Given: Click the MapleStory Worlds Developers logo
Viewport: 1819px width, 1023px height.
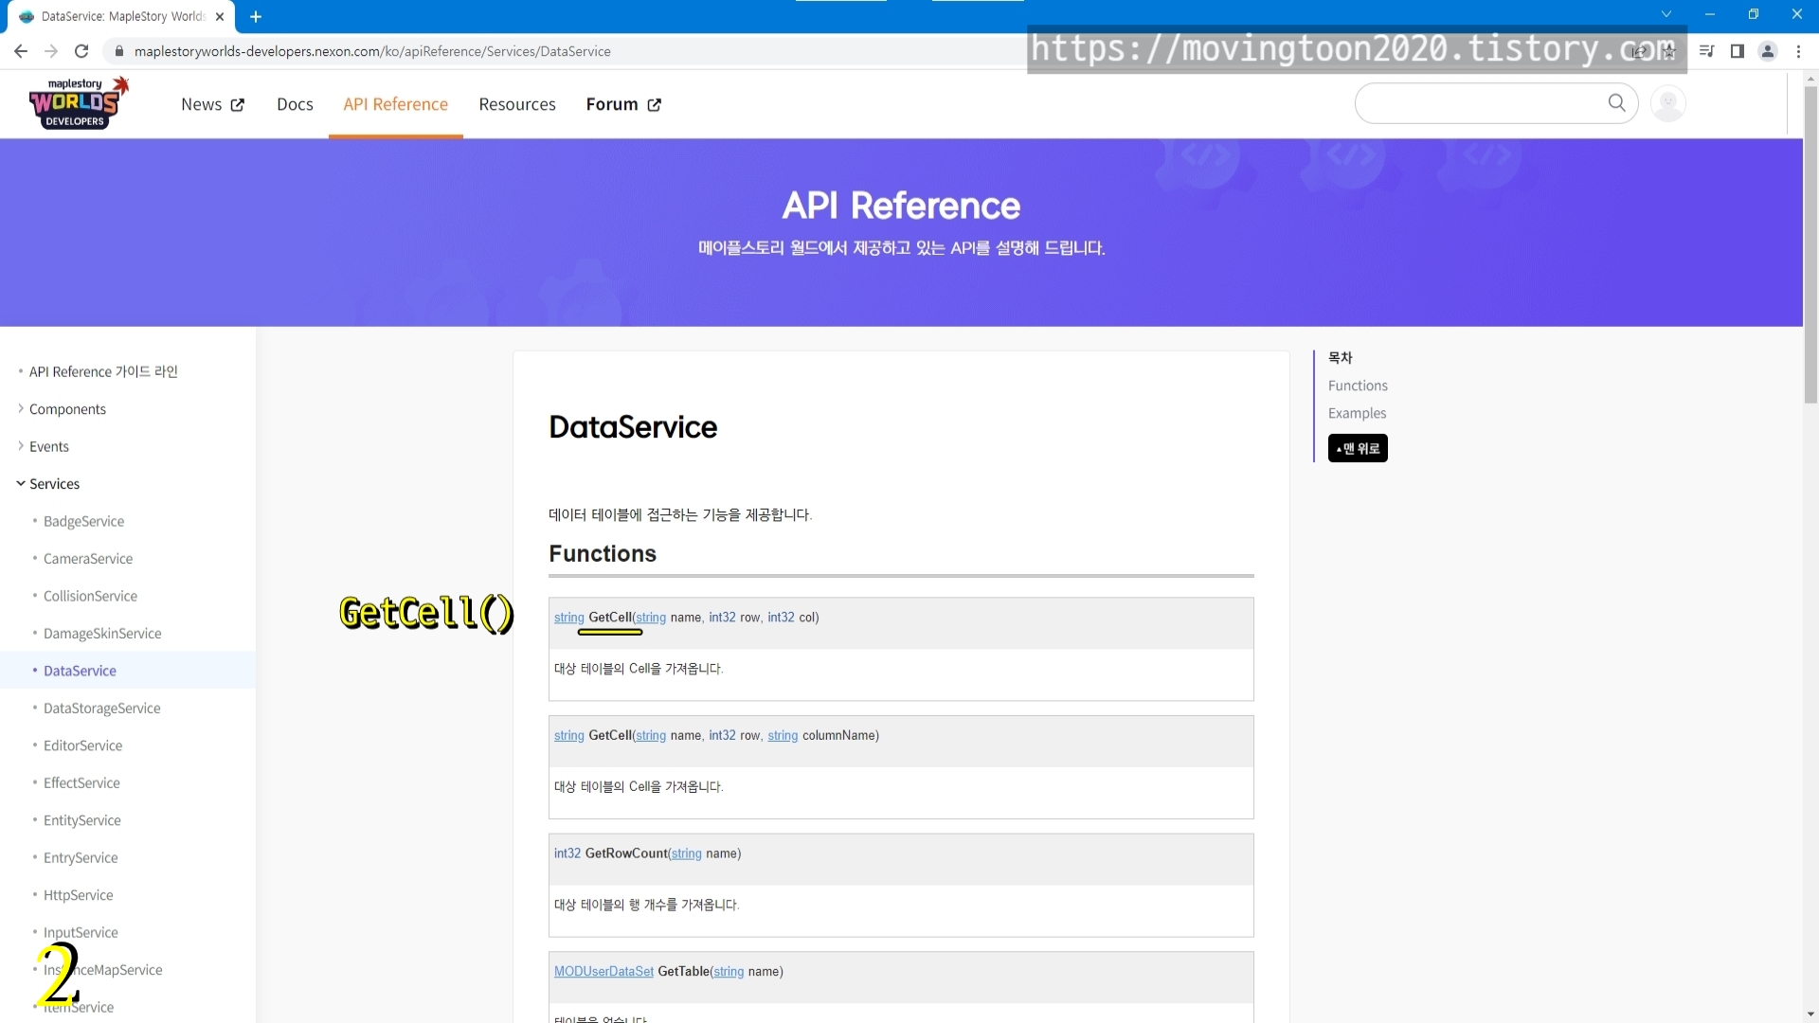Looking at the screenshot, I should click(x=78, y=103).
